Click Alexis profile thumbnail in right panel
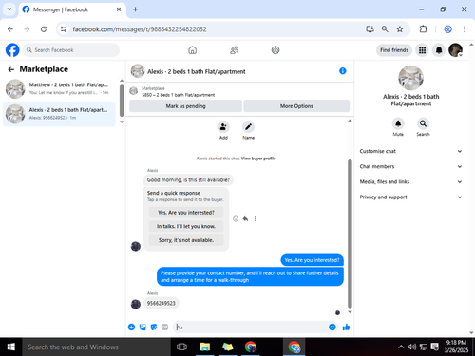Viewport: 475px width, 356px height. pos(410,78)
